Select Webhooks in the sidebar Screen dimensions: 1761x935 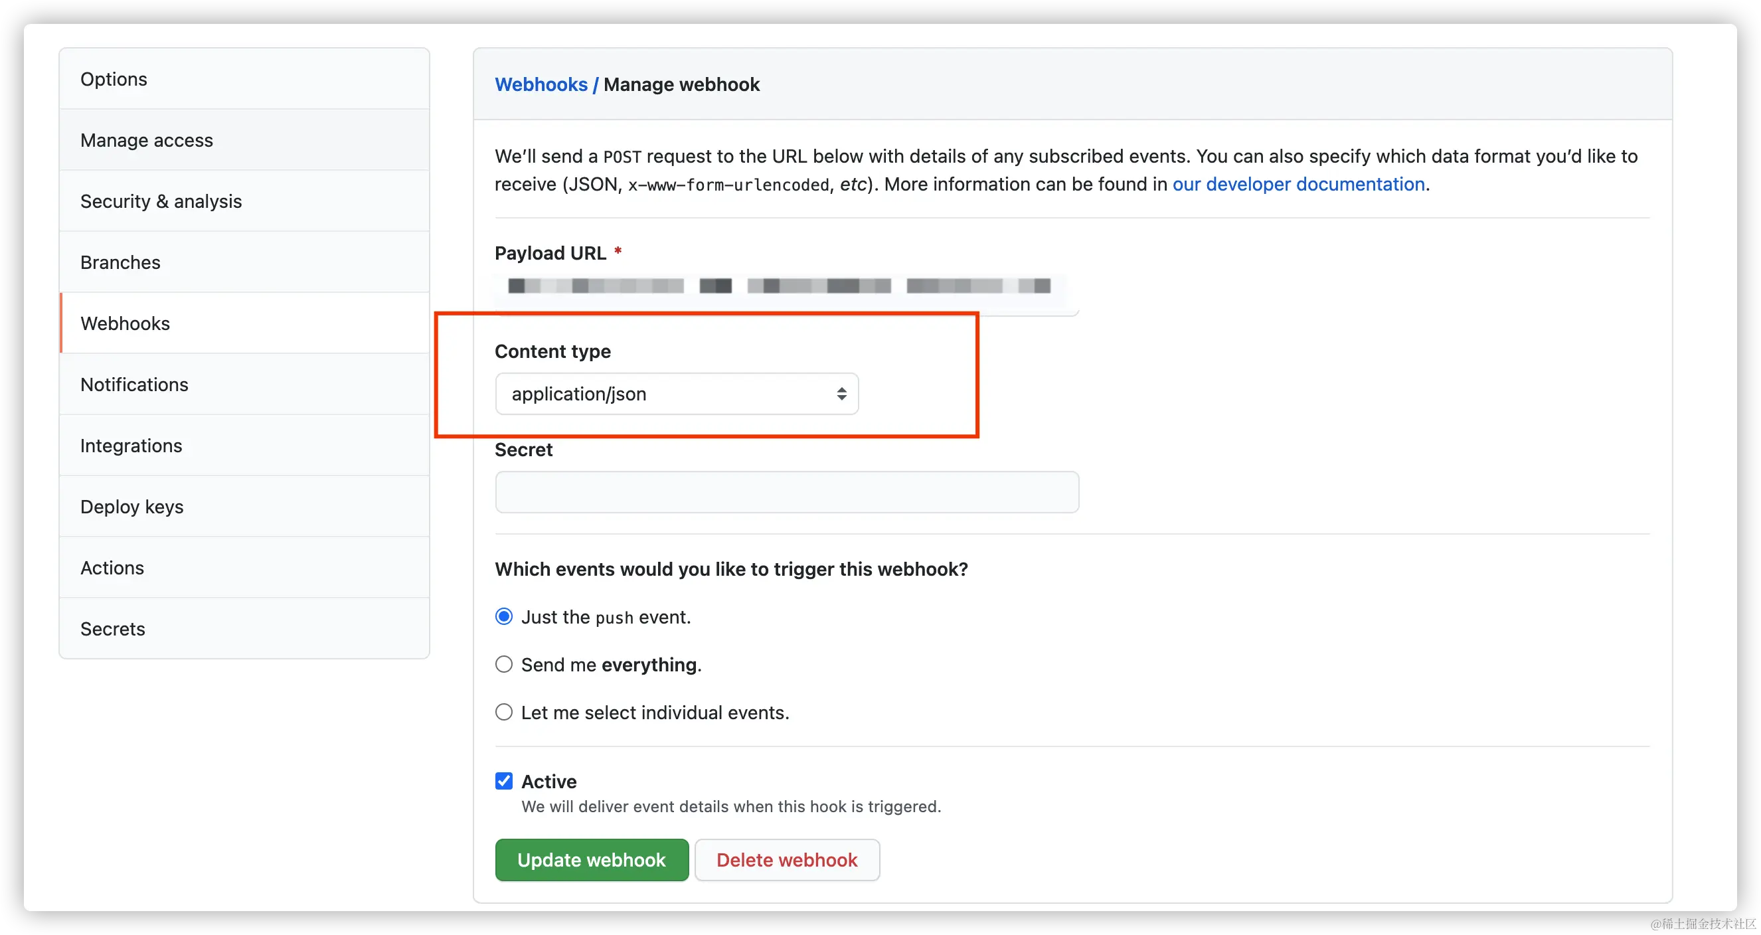[125, 323]
